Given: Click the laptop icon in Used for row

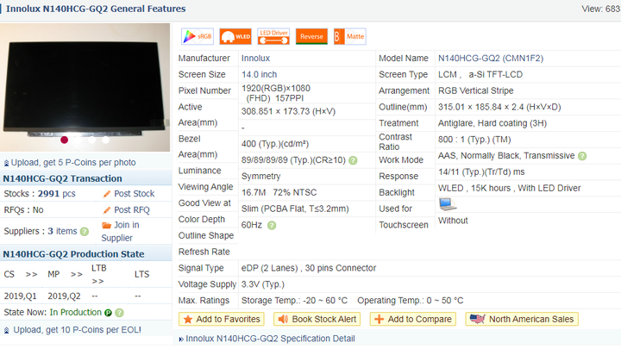Looking at the screenshot, I should click(447, 204).
